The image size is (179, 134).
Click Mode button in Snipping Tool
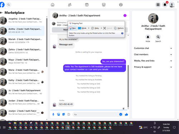[x=82, y=28]
